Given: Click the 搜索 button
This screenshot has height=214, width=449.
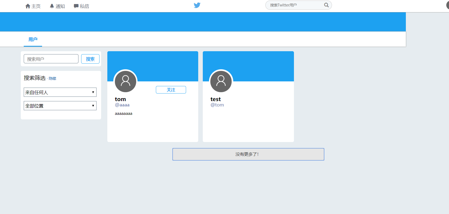Looking at the screenshot, I should point(90,59).
